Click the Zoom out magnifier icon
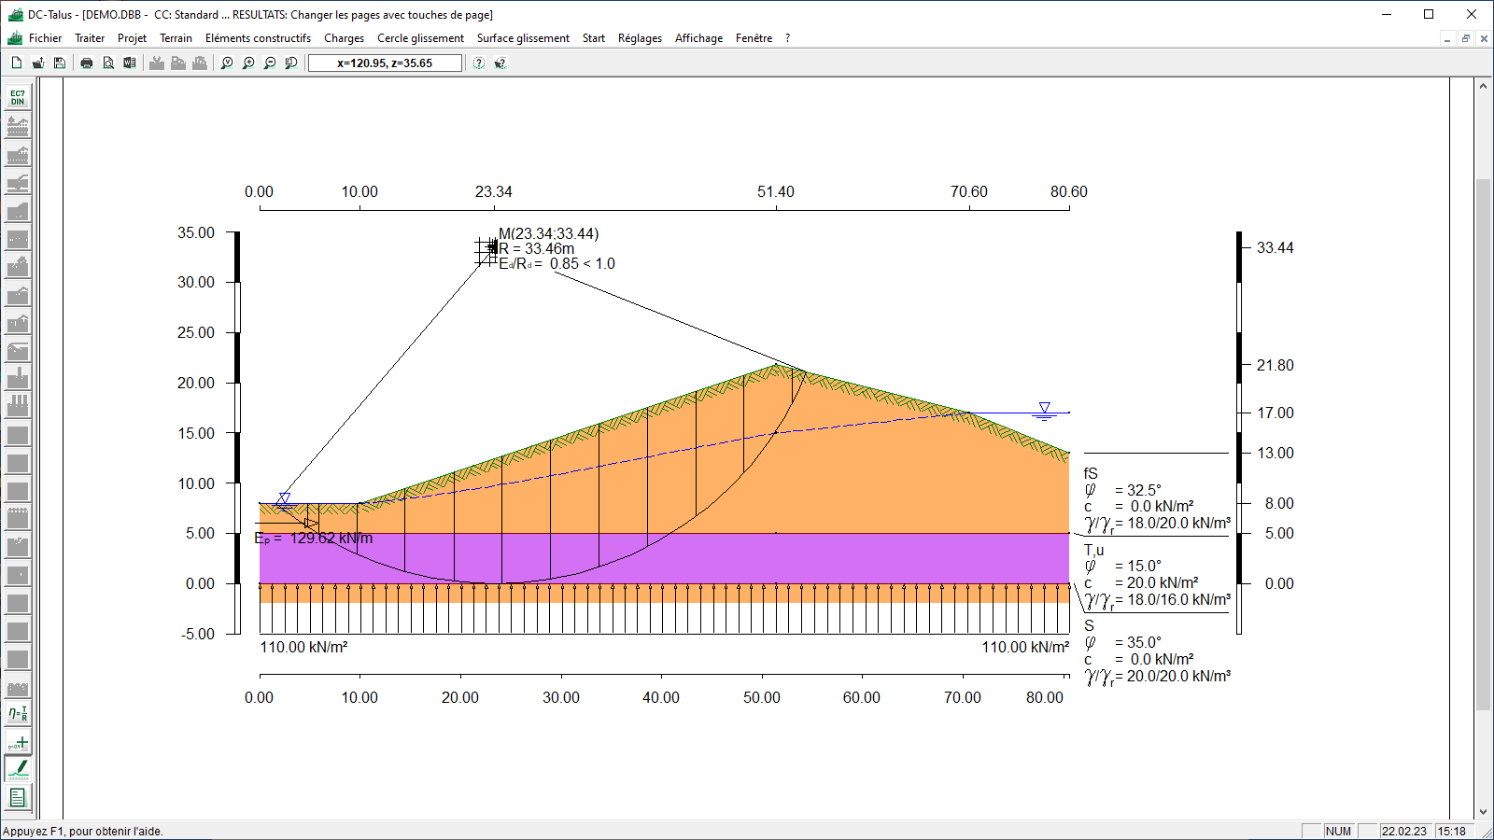1494x840 pixels. [270, 63]
